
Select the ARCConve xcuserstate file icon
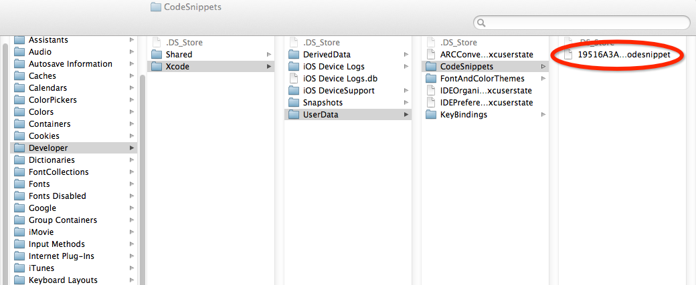[x=430, y=55]
